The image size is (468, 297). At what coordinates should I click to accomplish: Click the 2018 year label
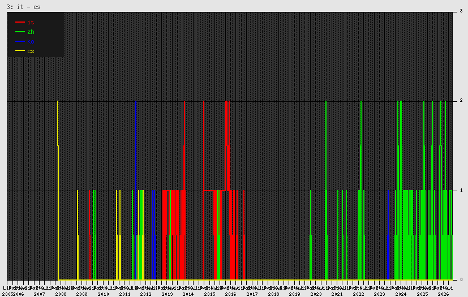pyautogui.click(x=273, y=294)
